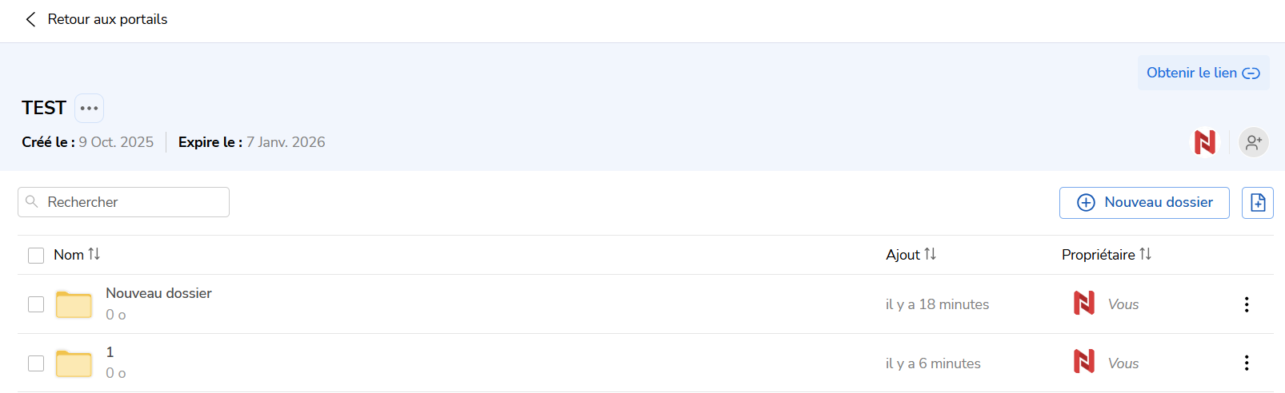1285x393 pixels.
Task: Select the checkbox for folder 1
Action: click(x=36, y=363)
